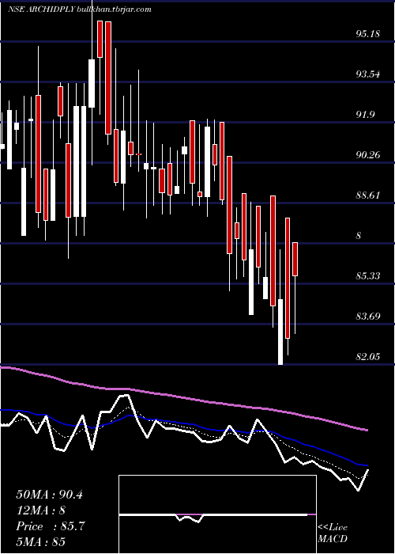Click the 82.05 price axis label
Screen dimensions: 395x554
[368, 357]
